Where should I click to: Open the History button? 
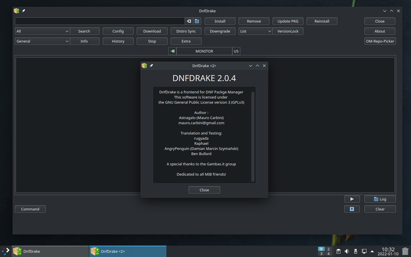pyautogui.click(x=118, y=41)
